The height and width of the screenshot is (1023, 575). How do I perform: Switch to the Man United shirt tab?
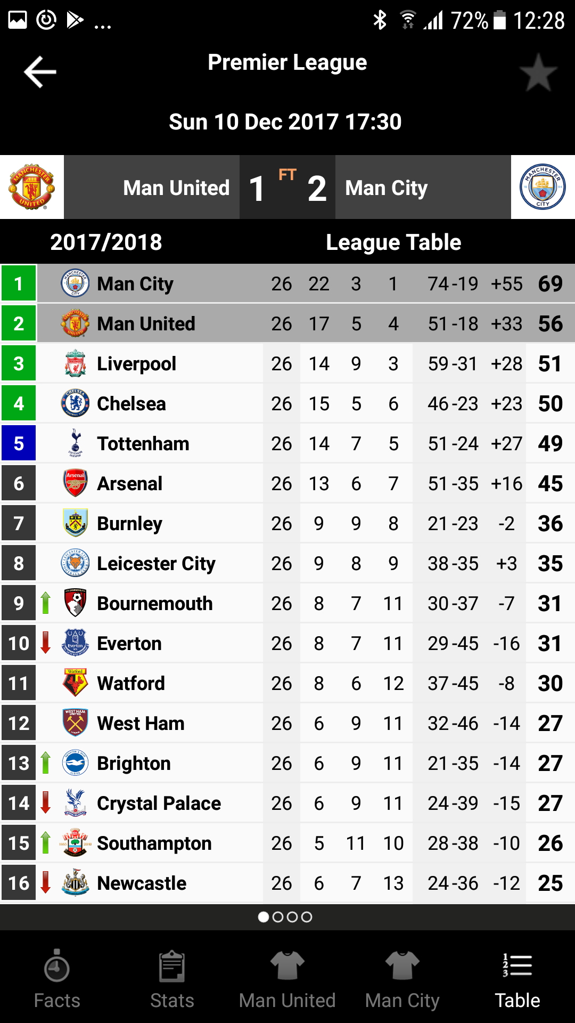287,979
